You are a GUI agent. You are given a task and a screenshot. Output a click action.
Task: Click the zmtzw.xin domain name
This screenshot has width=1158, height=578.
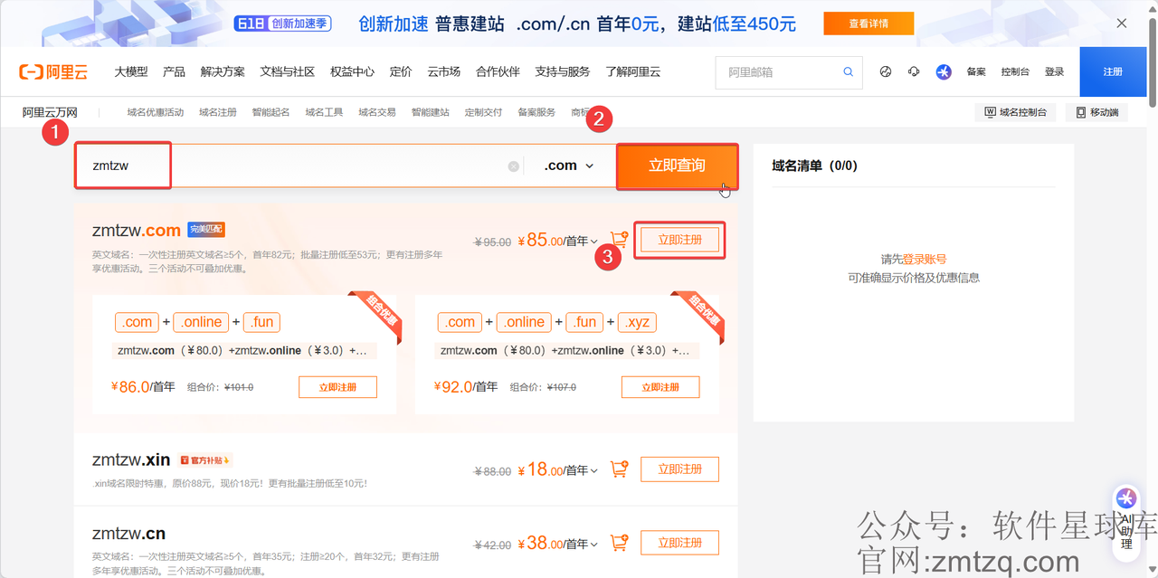(x=131, y=460)
